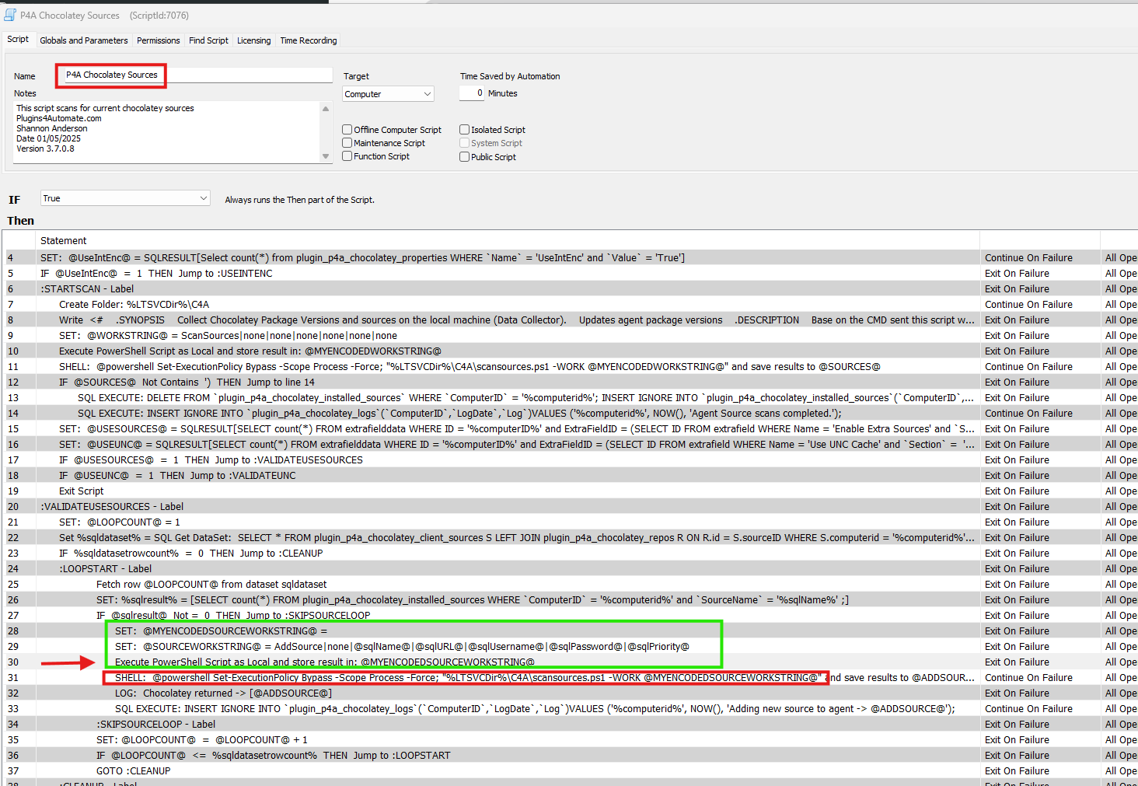1138x786 pixels.
Task: Expand the IF condition dropdown showing True
Action: (x=125, y=198)
